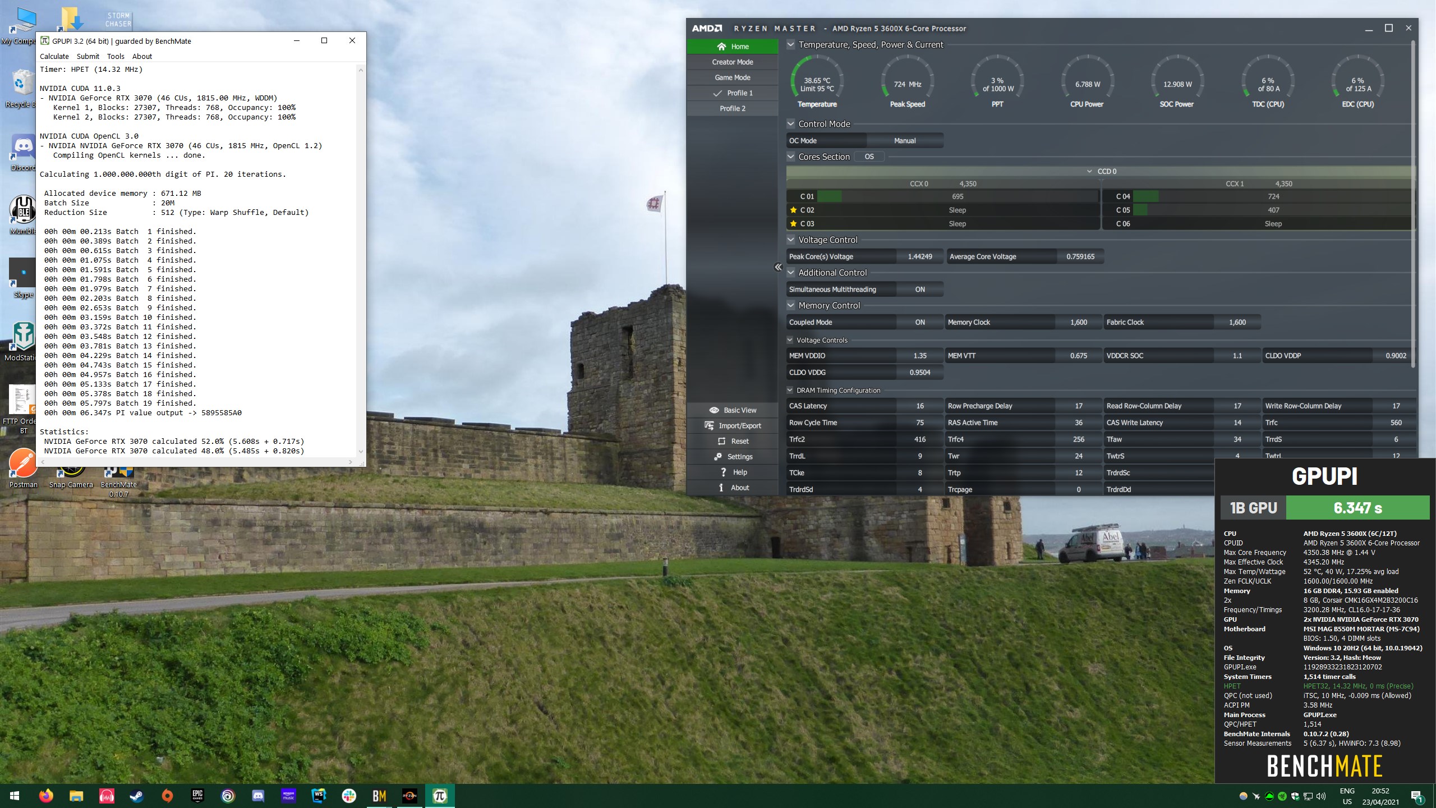Collapse the sidebar with double-chevron icon
1436x808 pixels.
click(778, 267)
